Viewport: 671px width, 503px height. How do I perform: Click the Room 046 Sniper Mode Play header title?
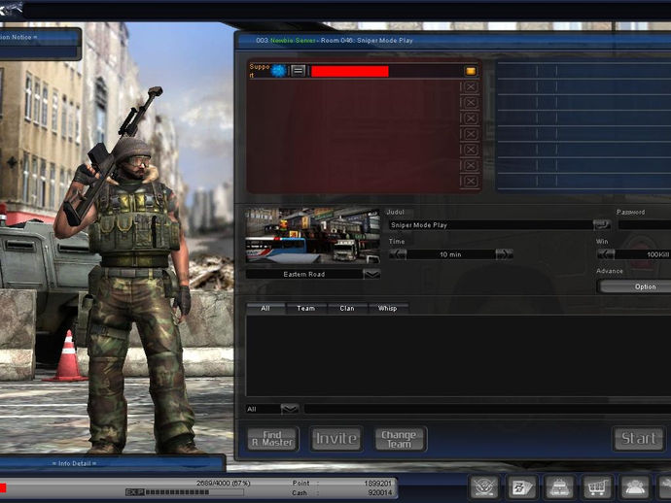click(367, 40)
